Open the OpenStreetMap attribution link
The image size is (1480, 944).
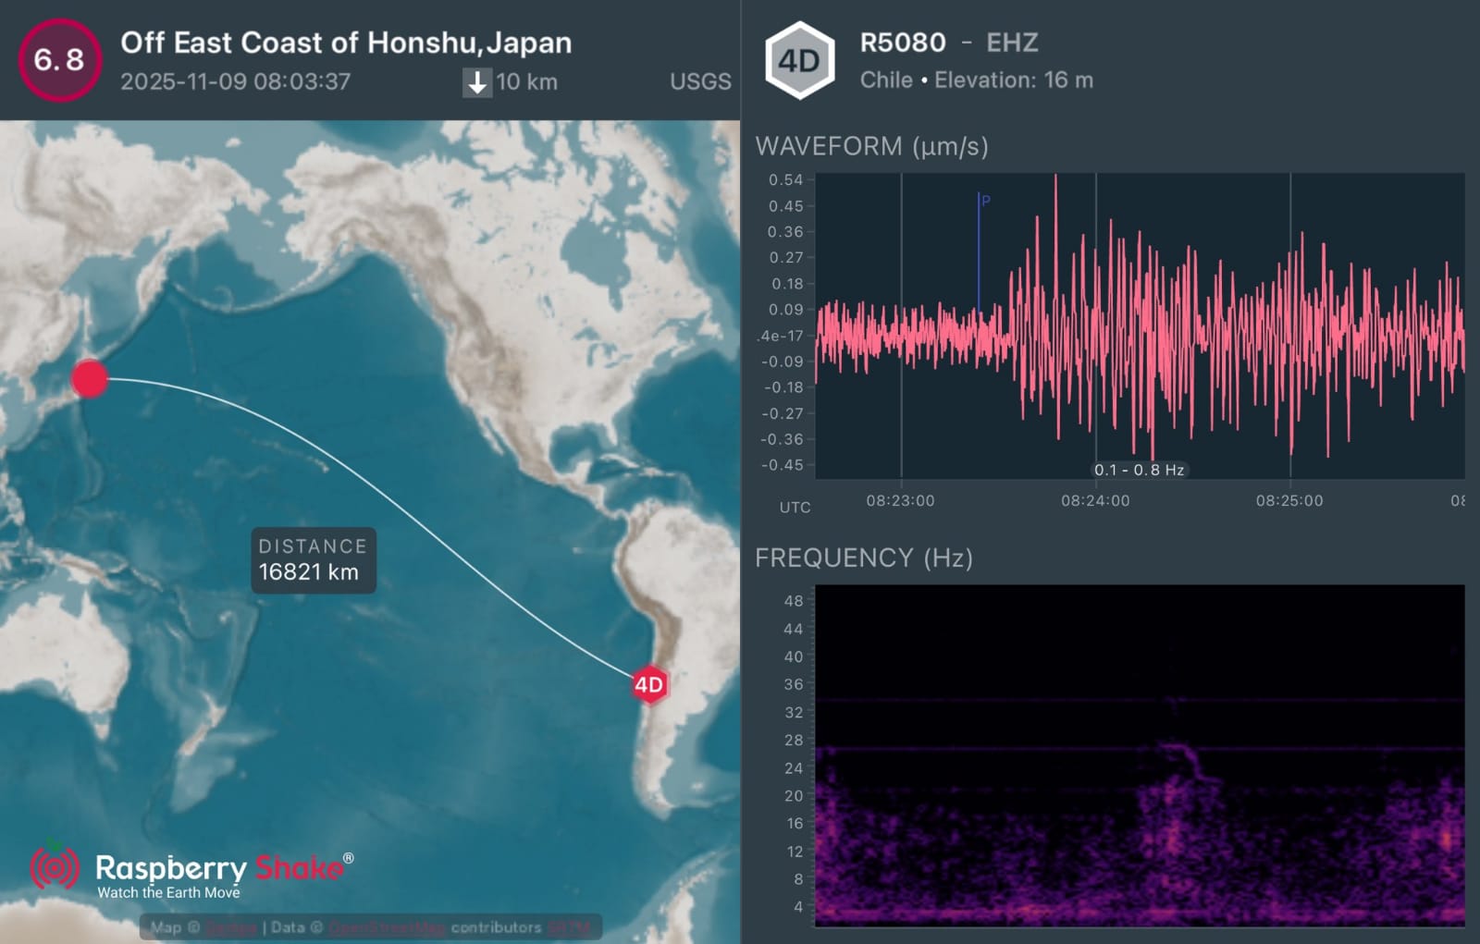click(387, 927)
